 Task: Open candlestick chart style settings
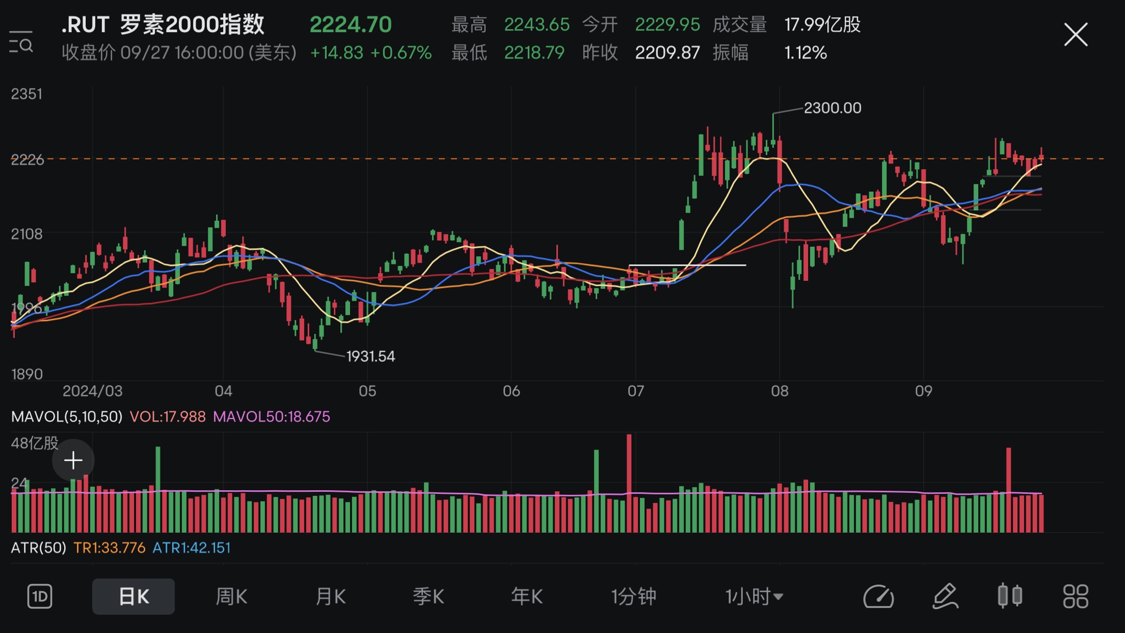point(1010,596)
